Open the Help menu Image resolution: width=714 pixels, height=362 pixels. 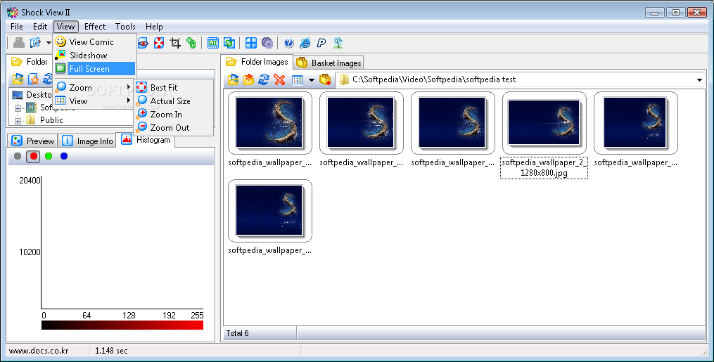pyautogui.click(x=154, y=27)
